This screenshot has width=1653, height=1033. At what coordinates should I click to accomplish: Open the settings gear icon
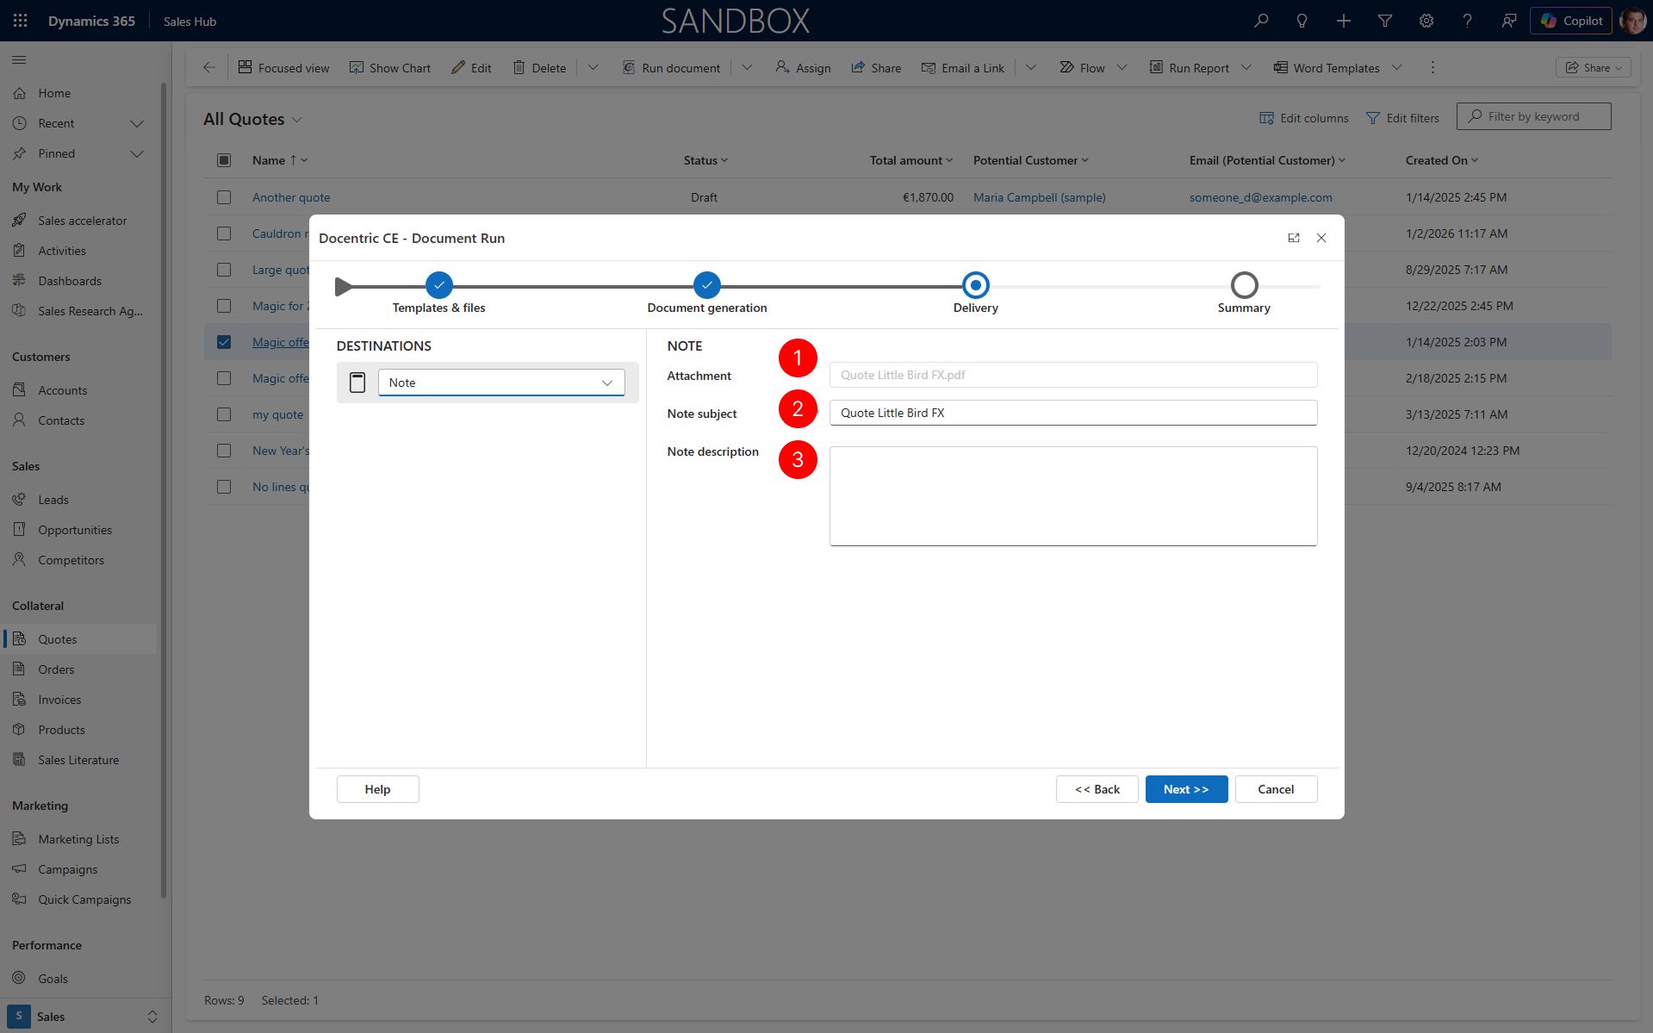tap(1426, 21)
